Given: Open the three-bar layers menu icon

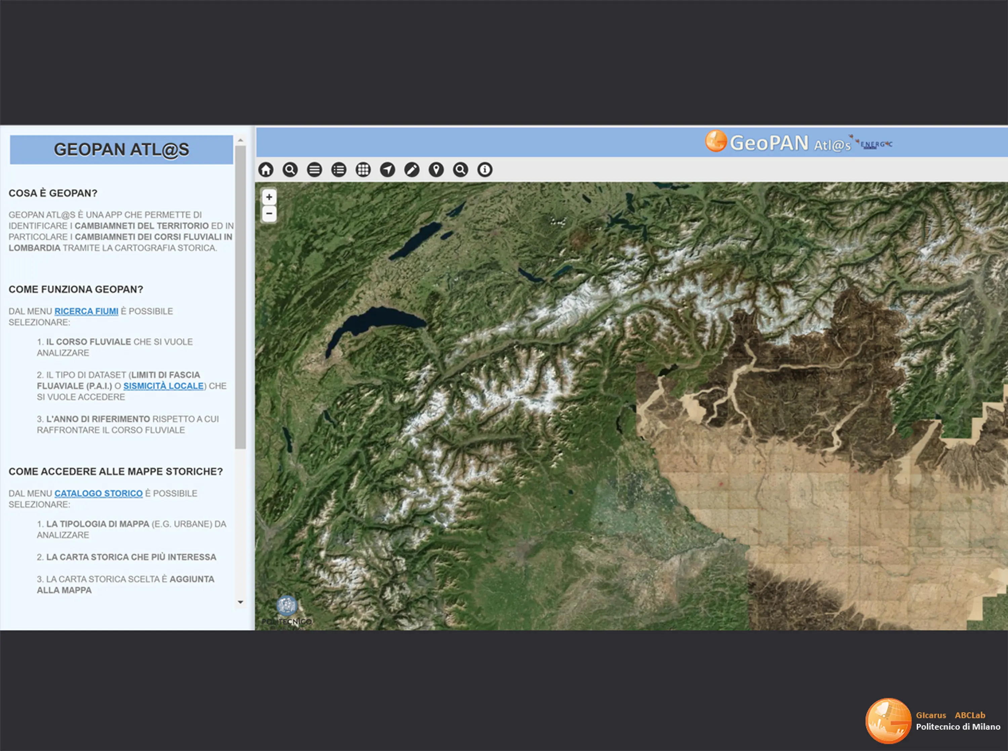Looking at the screenshot, I should (314, 170).
